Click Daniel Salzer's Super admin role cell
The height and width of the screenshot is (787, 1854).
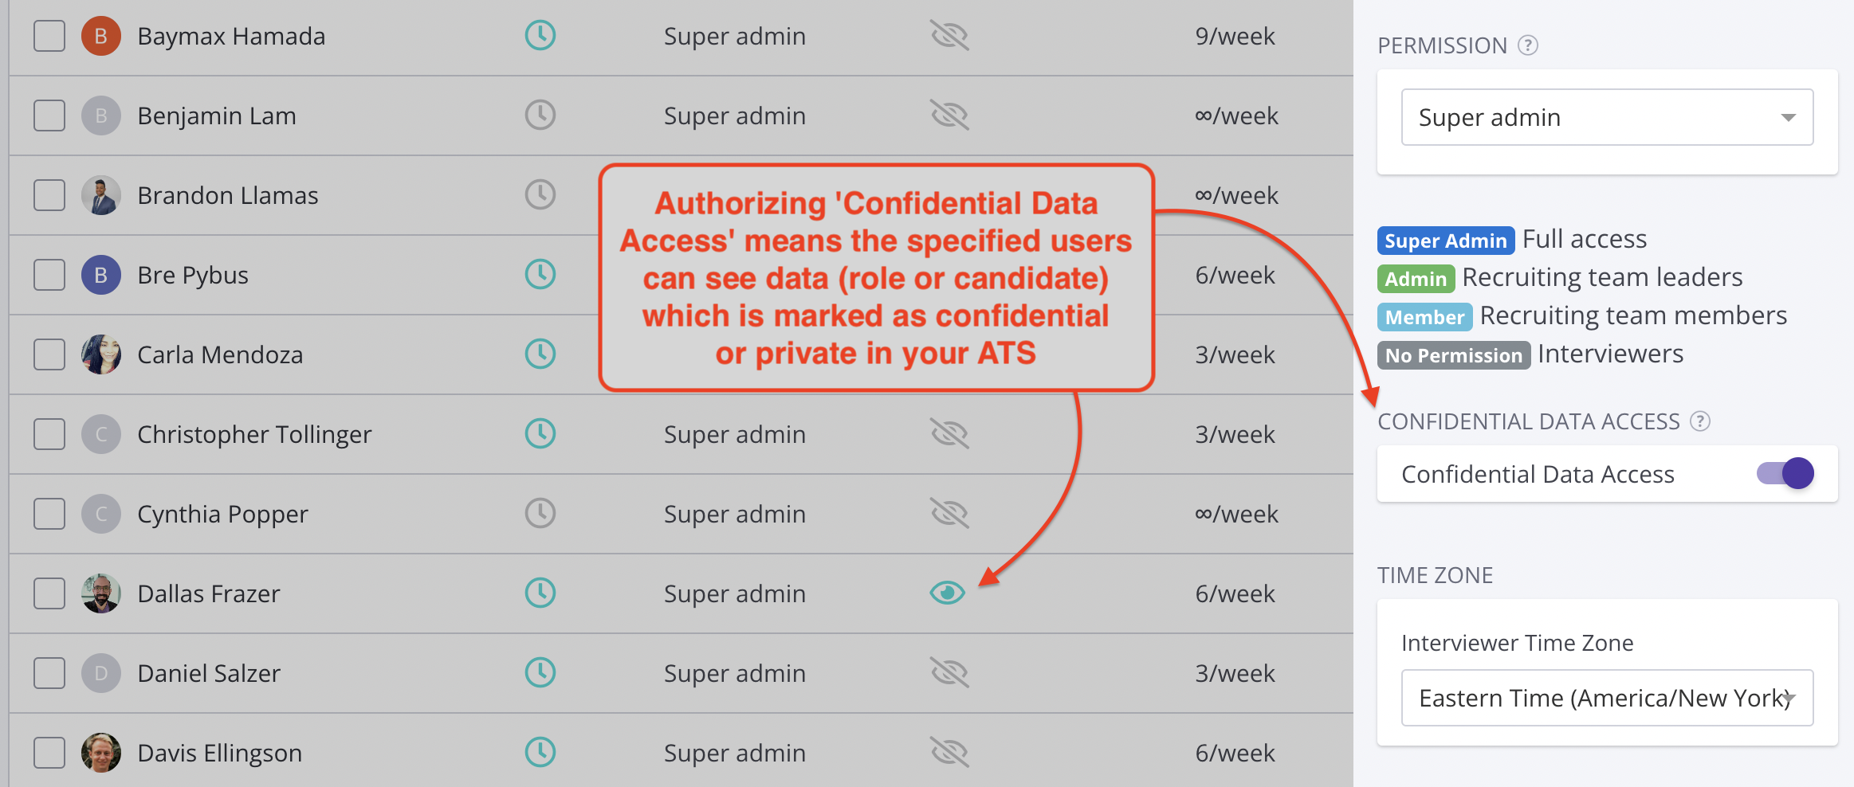(x=734, y=673)
